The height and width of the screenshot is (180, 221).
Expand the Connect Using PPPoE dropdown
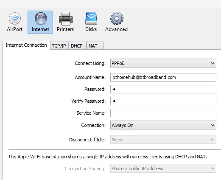163,63
